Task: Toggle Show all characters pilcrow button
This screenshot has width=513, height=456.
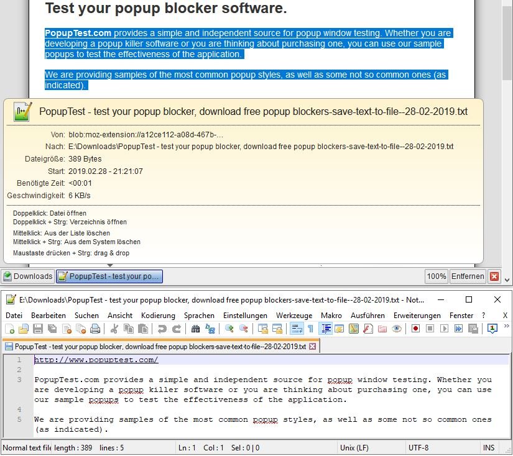Action: pos(310,329)
